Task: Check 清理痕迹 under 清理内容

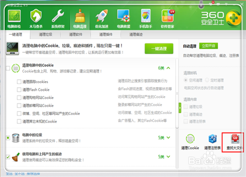Action: (185, 114)
